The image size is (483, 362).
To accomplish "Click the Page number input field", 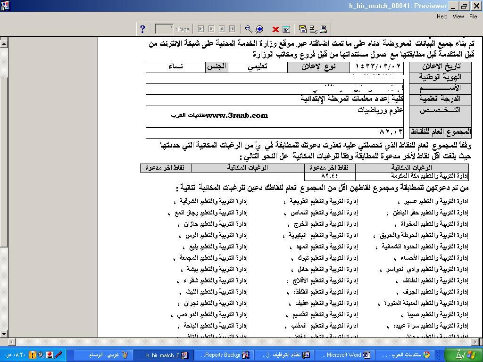I will click(x=164, y=29).
